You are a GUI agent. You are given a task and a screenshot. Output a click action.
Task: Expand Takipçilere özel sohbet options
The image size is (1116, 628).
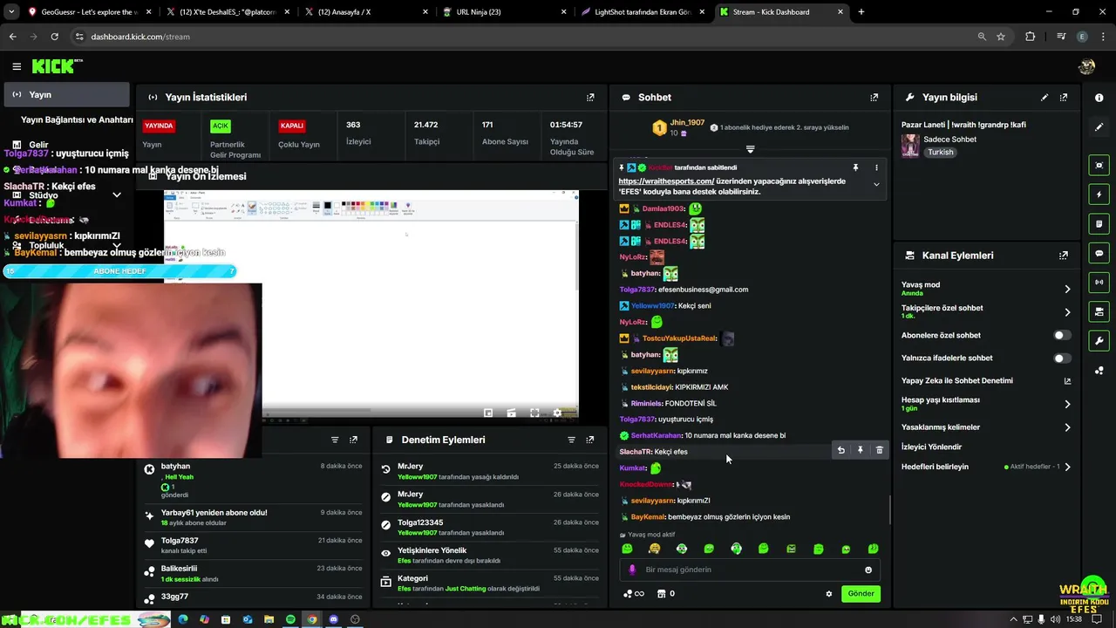coord(1067,312)
